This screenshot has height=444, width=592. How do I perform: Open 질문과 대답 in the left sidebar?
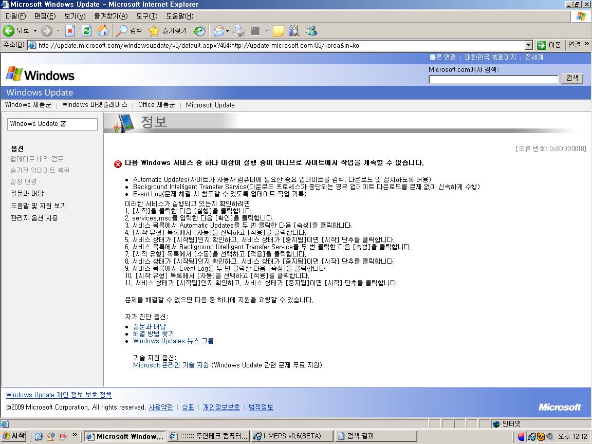click(27, 193)
